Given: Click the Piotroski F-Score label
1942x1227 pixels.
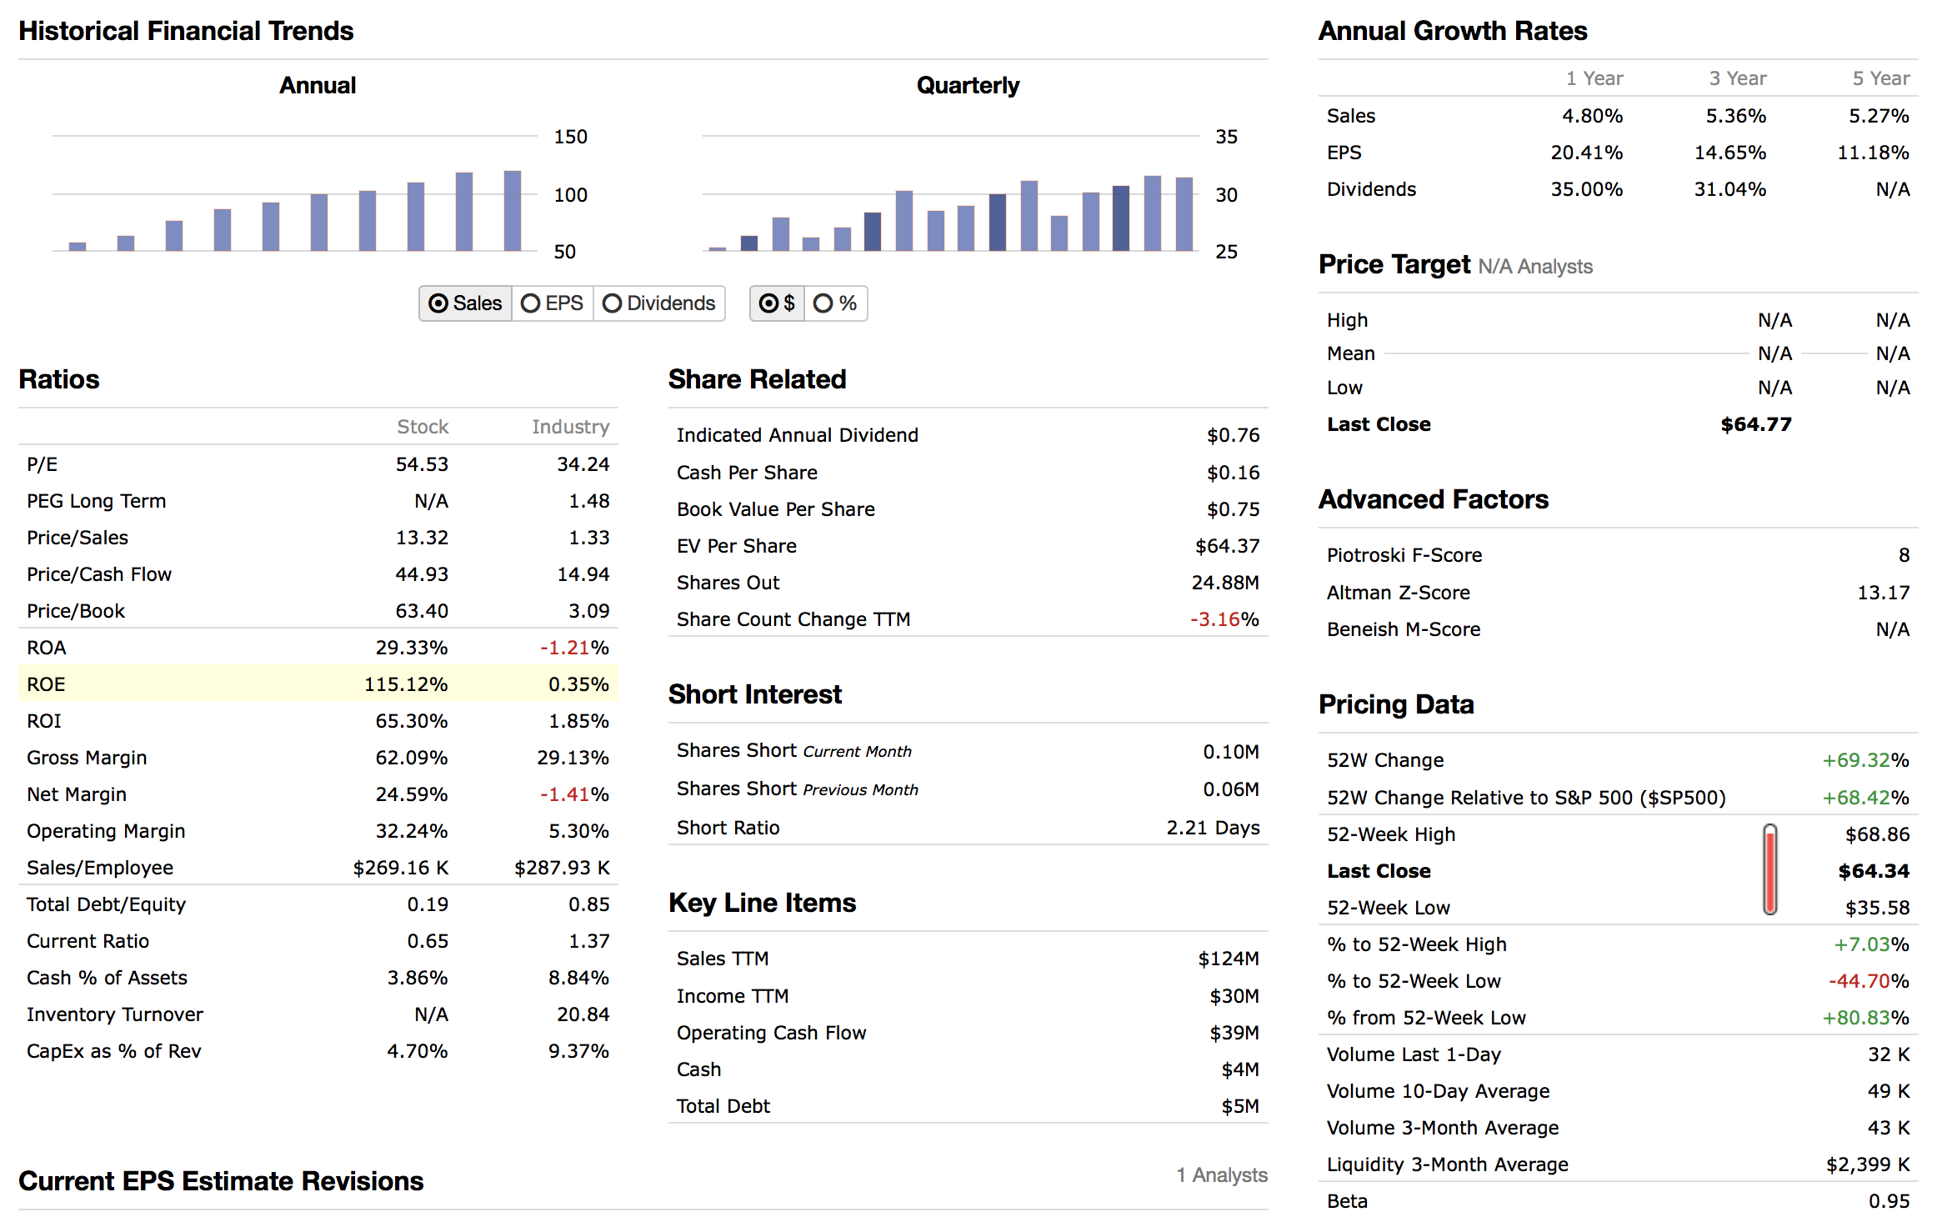Looking at the screenshot, I should point(1404,555).
